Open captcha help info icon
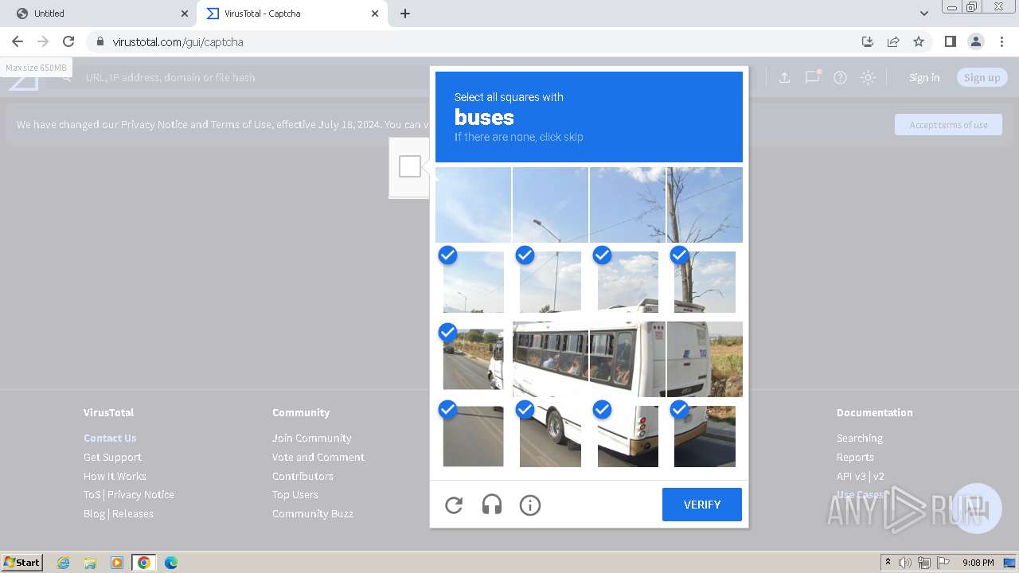The width and height of the screenshot is (1019, 573). click(530, 505)
